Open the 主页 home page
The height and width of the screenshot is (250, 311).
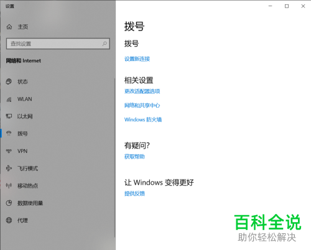click(23, 27)
